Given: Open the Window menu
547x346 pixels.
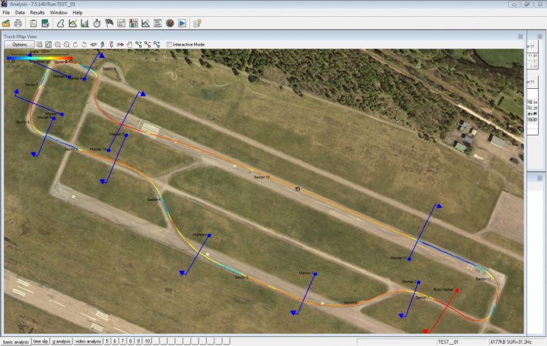Looking at the screenshot, I should click(59, 12).
